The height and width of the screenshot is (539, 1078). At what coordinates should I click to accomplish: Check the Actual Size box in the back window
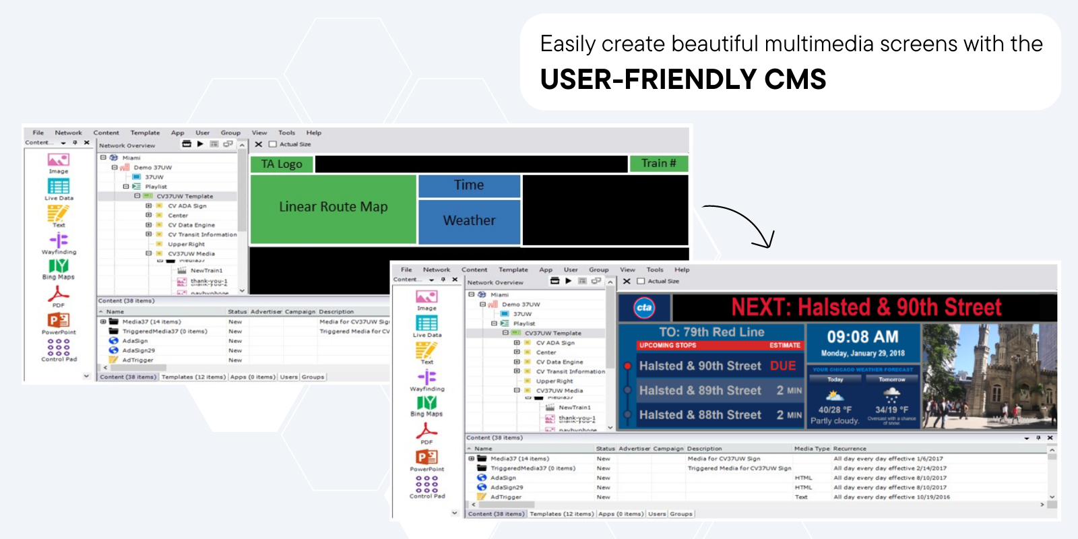tap(273, 144)
